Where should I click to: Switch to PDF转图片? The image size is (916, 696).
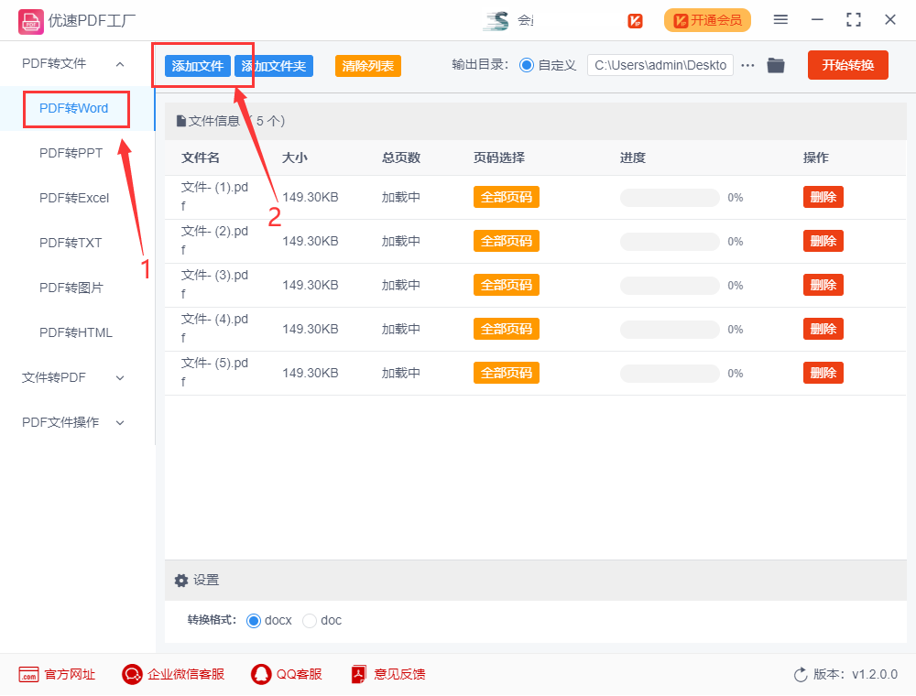tap(71, 288)
